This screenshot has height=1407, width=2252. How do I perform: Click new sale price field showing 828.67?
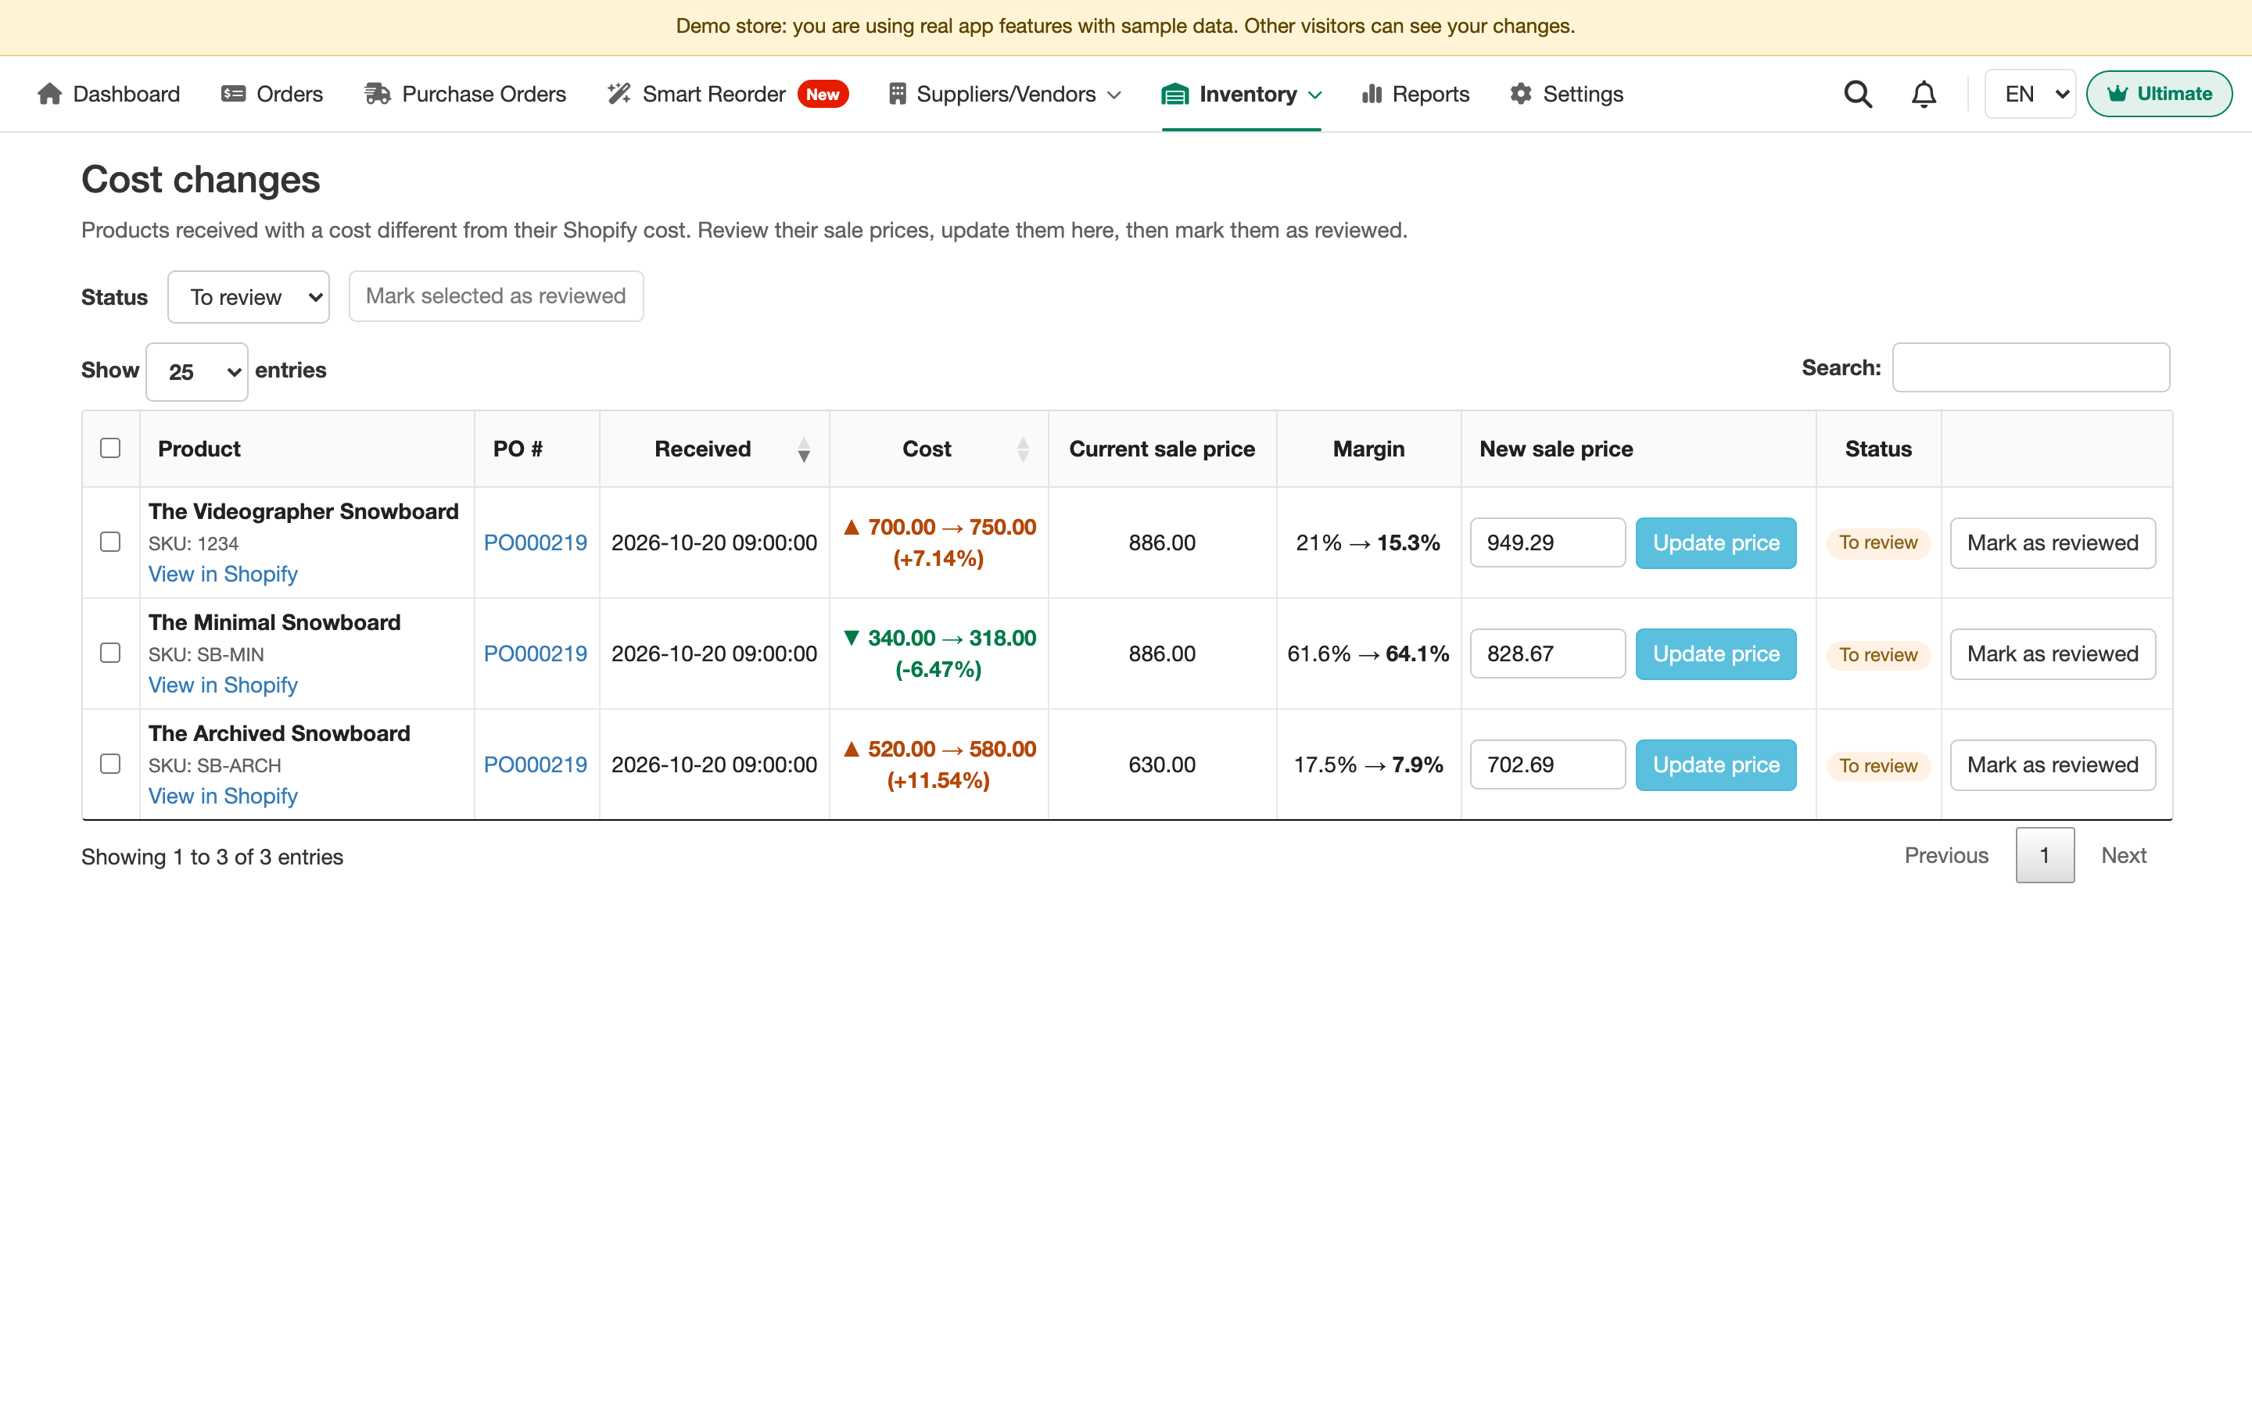1547,653
